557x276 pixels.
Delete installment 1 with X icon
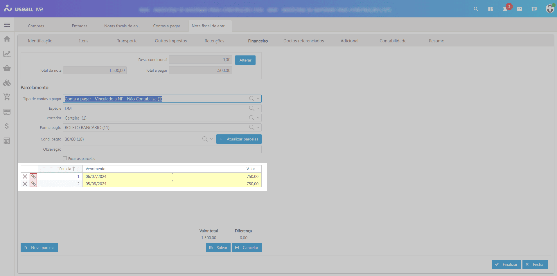pyautogui.click(x=25, y=176)
